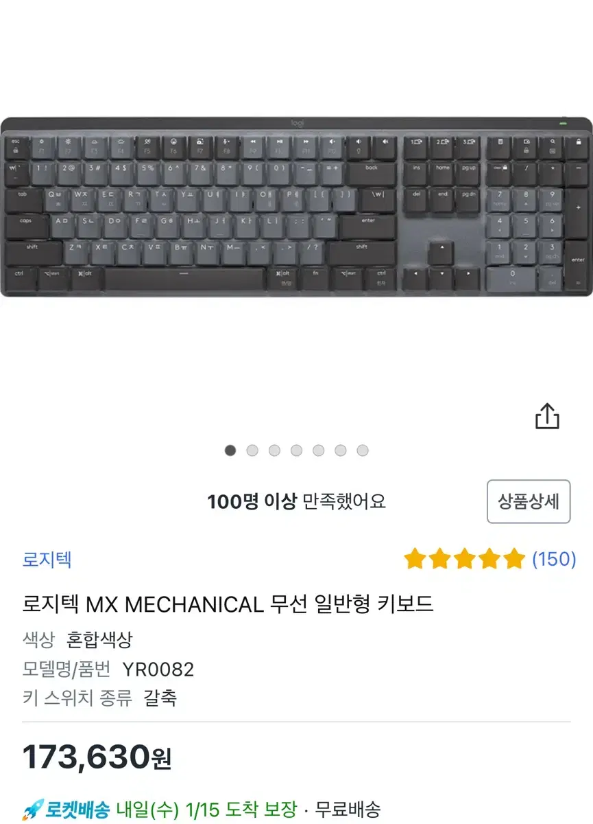Tap the five-star rating icons
Screen dimensions: 593x824
(464, 559)
